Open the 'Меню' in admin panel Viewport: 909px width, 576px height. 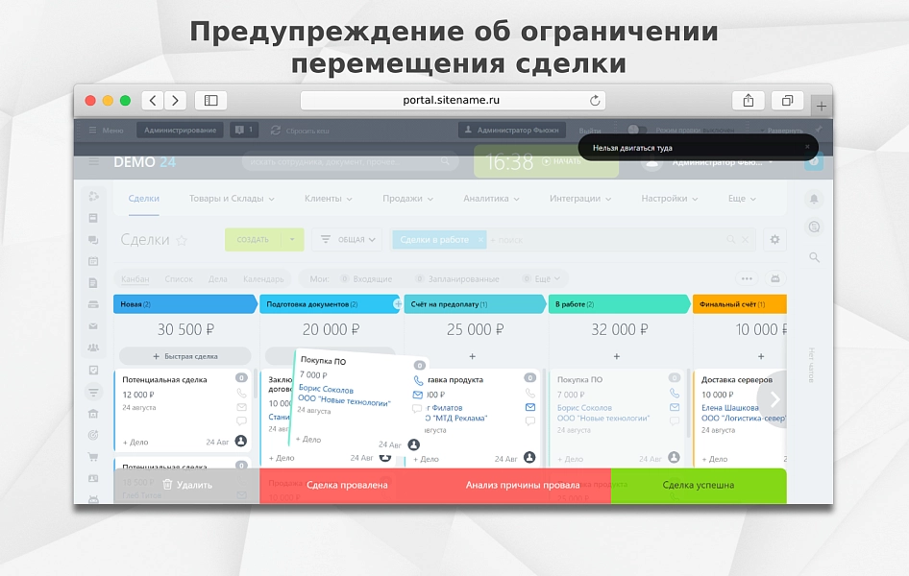(x=106, y=131)
